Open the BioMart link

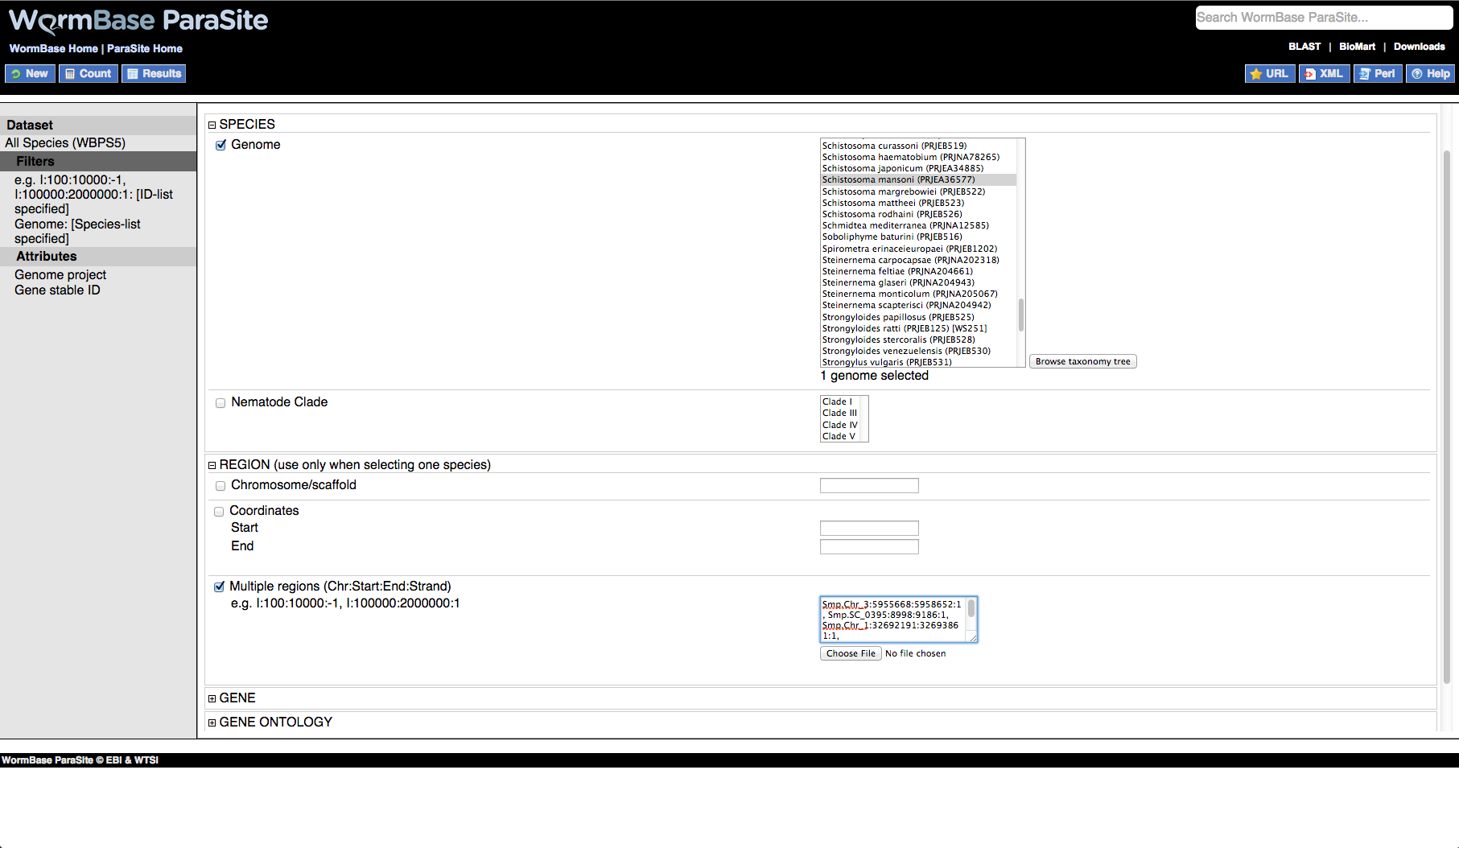(1357, 47)
